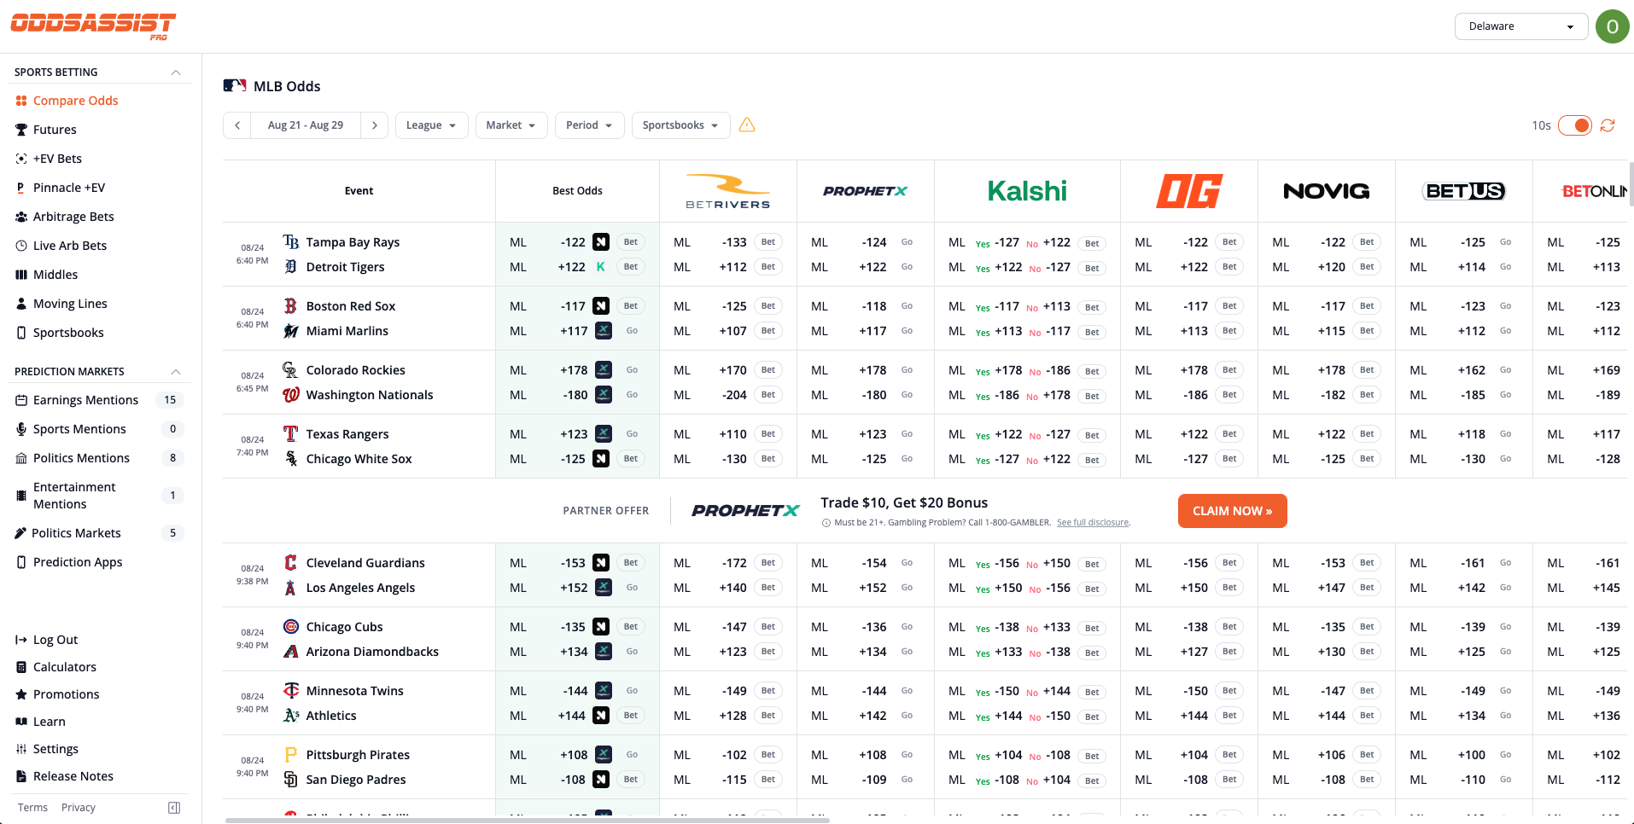Click the Sports Mentions microphone icon
The image size is (1634, 824).
pyautogui.click(x=21, y=429)
